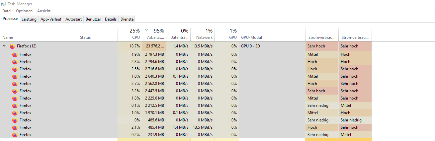Sort by the Netzwerk column header
Screen dimensions: 435x141
click(x=203, y=34)
